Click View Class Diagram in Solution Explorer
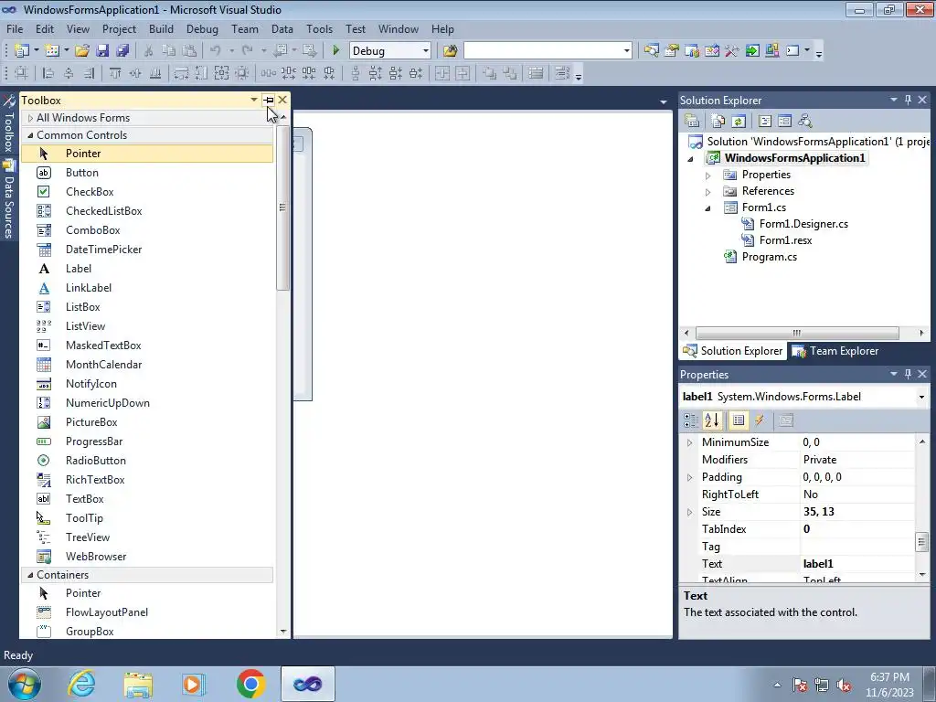The width and height of the screenshot is (936, 702). (805, 122)
